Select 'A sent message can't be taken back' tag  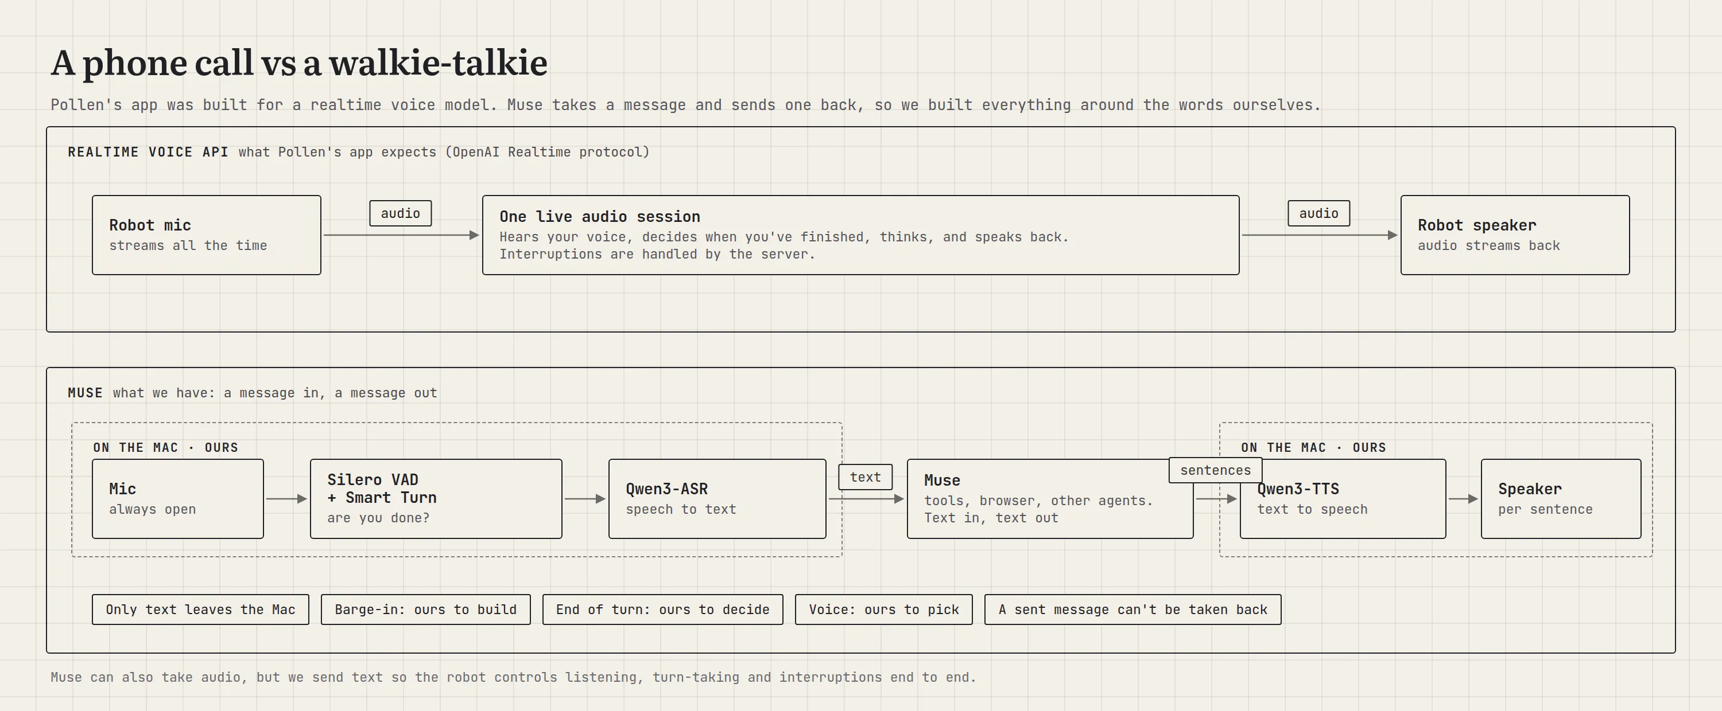[1133, 610]
